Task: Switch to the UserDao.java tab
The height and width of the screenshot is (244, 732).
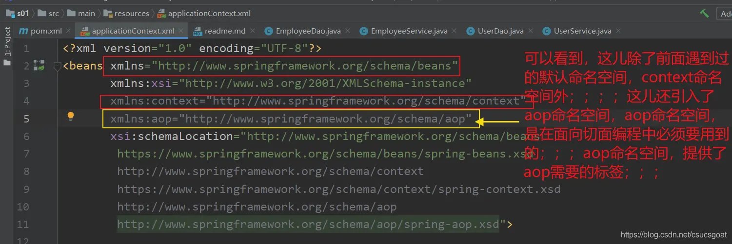Action: (500, 31)
